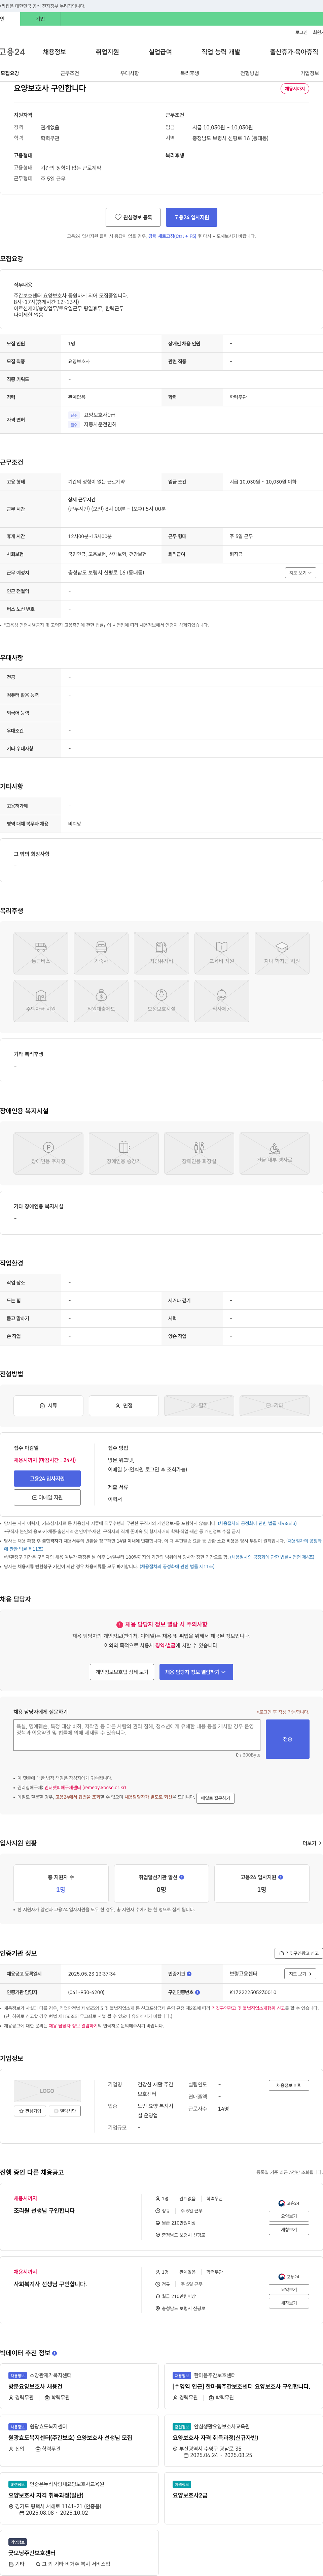Click the 요양보호시설 welfare icon

(161, 1001)
